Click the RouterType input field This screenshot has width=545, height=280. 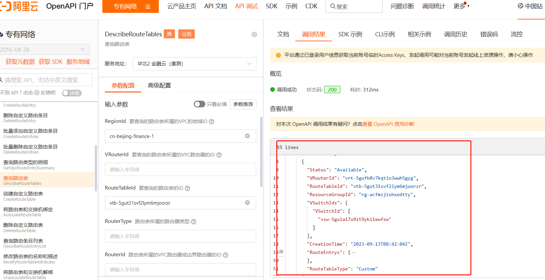[x=181, y=236]
